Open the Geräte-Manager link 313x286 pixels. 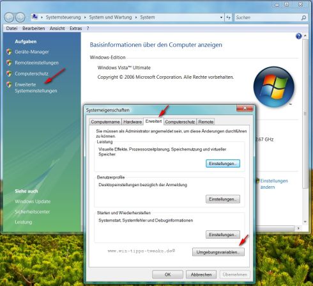pos(32,52)
